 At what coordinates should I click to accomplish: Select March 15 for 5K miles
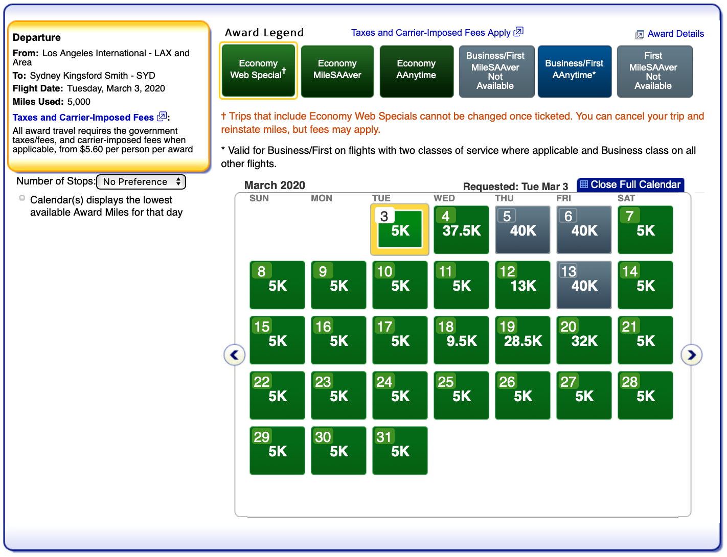tap(277, 340)
